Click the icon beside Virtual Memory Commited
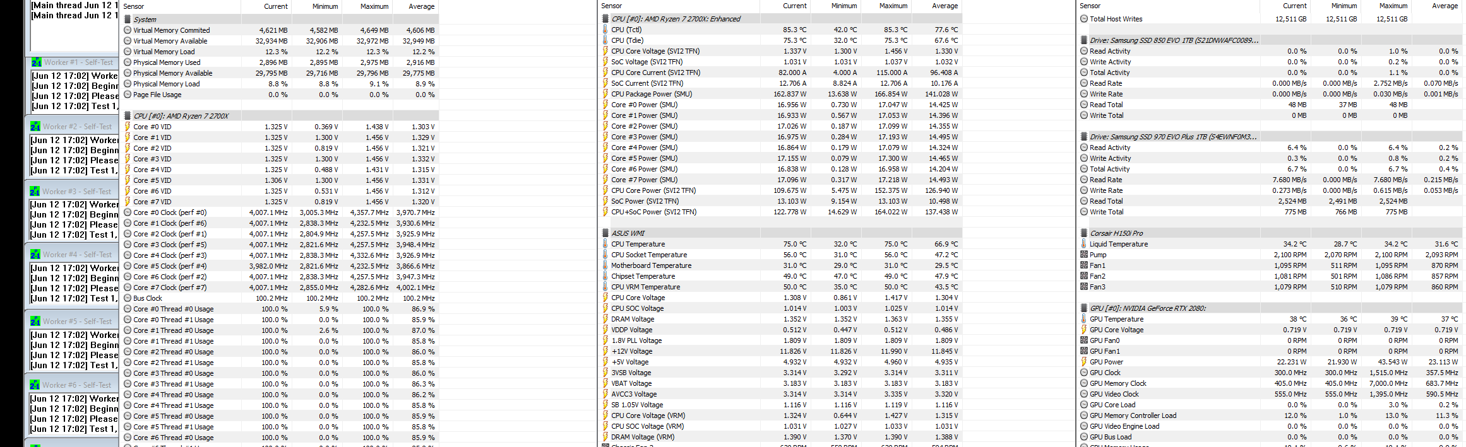The image size is (1466, 447). click(128, 30)
